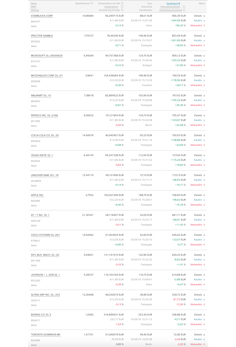Click info icon next to Stück/Nominal
This screenshot has width=236, height=347.
(92, 3)
